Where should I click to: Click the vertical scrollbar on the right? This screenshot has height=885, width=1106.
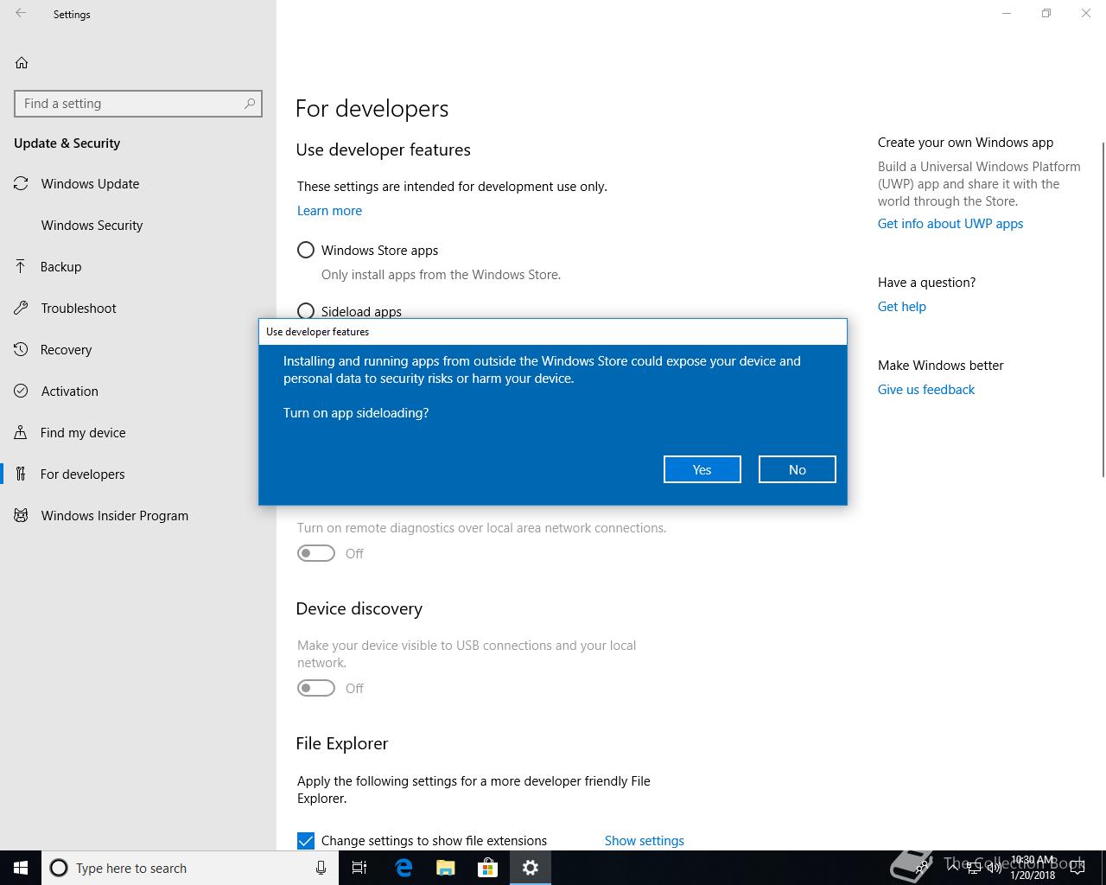[x=1103, y=309]
